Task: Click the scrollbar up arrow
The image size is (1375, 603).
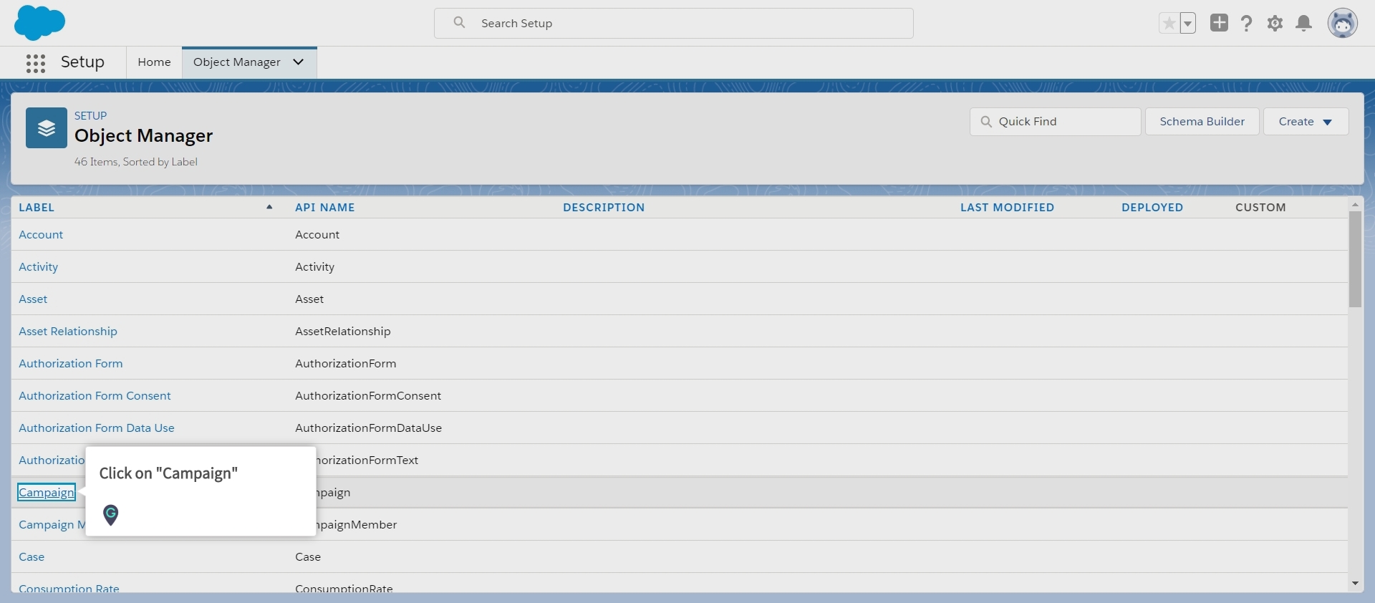Action: [x=1355, y=205]
